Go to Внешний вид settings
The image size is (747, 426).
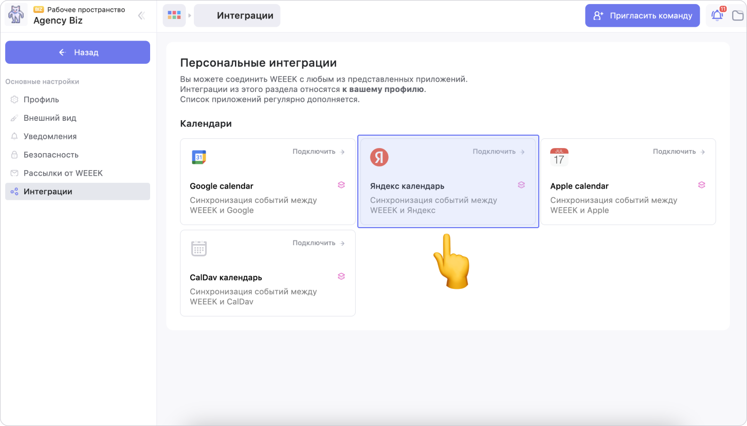50,118
